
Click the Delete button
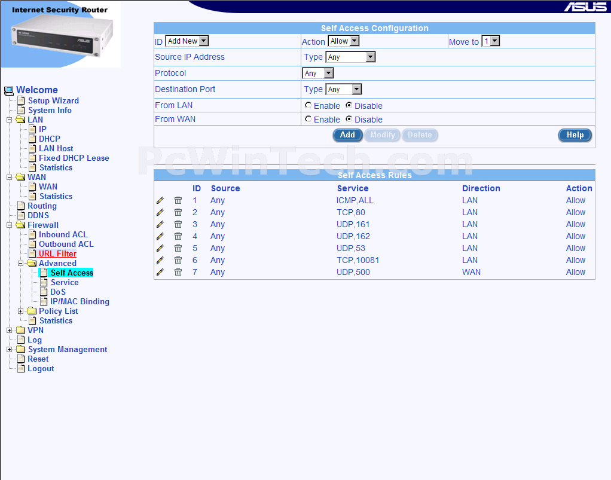420,135
